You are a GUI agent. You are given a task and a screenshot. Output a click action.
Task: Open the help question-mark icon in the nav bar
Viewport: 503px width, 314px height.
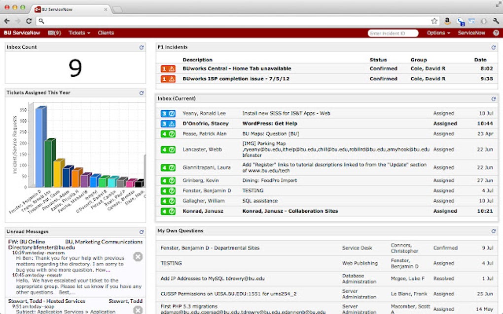pyautogui.click(x=496, y=32)
